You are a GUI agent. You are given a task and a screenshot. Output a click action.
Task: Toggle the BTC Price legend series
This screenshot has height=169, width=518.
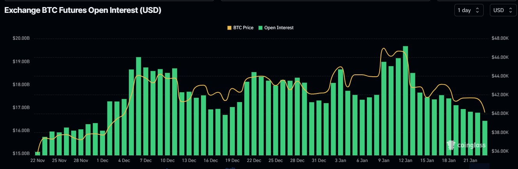tap(243, 28)
